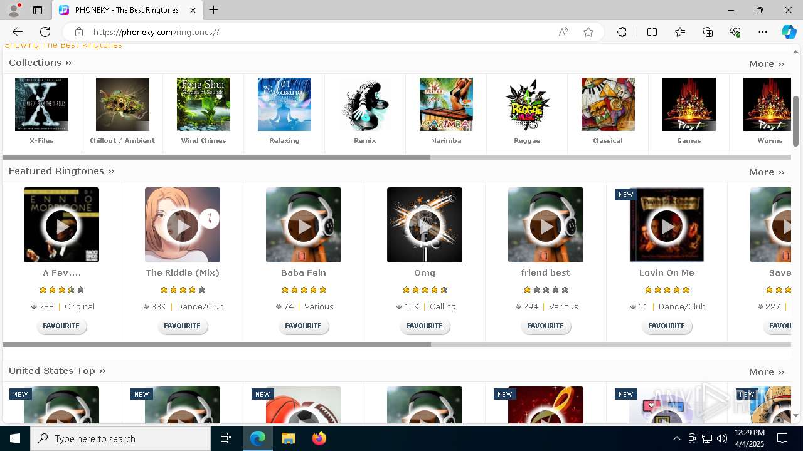Image resolution: width=803 pixels, height=451 pixels.
Task: Launch Firefox from taskbar
Action: 319,438
